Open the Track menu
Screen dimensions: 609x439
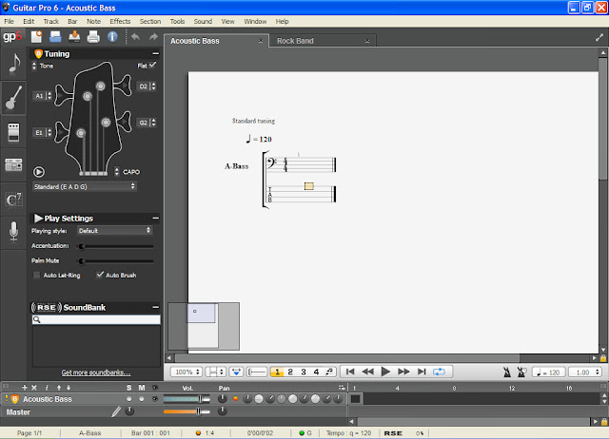50,21
